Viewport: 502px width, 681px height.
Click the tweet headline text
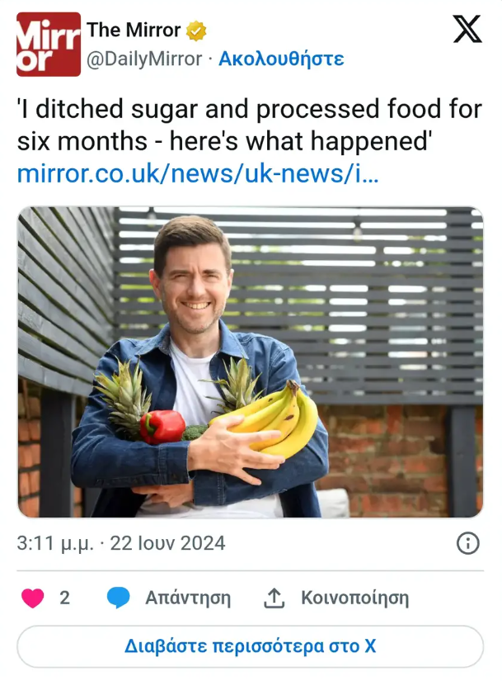coord(249,125)
